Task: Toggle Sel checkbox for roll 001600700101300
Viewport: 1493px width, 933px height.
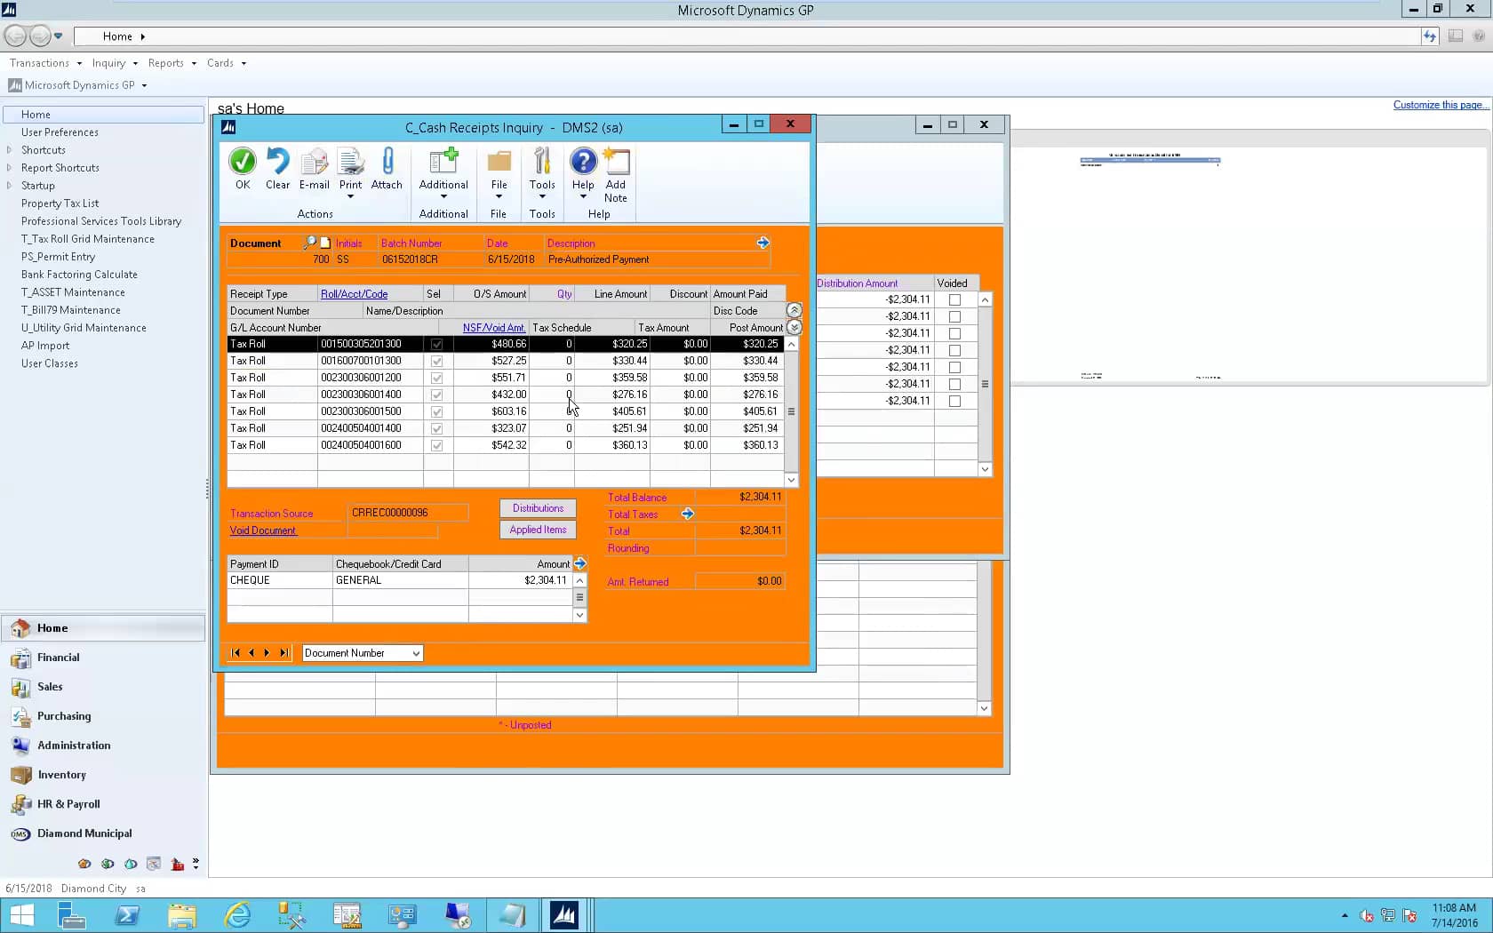Action: 436,361
